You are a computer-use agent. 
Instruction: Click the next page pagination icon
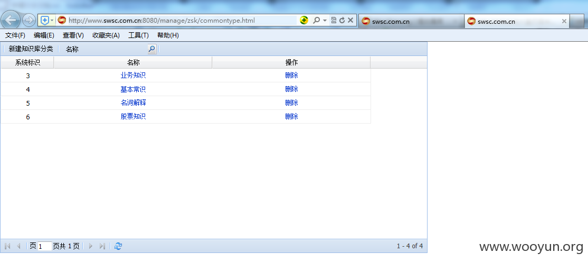tap(90, 246)
